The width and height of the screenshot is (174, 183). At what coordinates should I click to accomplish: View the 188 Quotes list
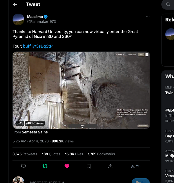coord(51,154)
